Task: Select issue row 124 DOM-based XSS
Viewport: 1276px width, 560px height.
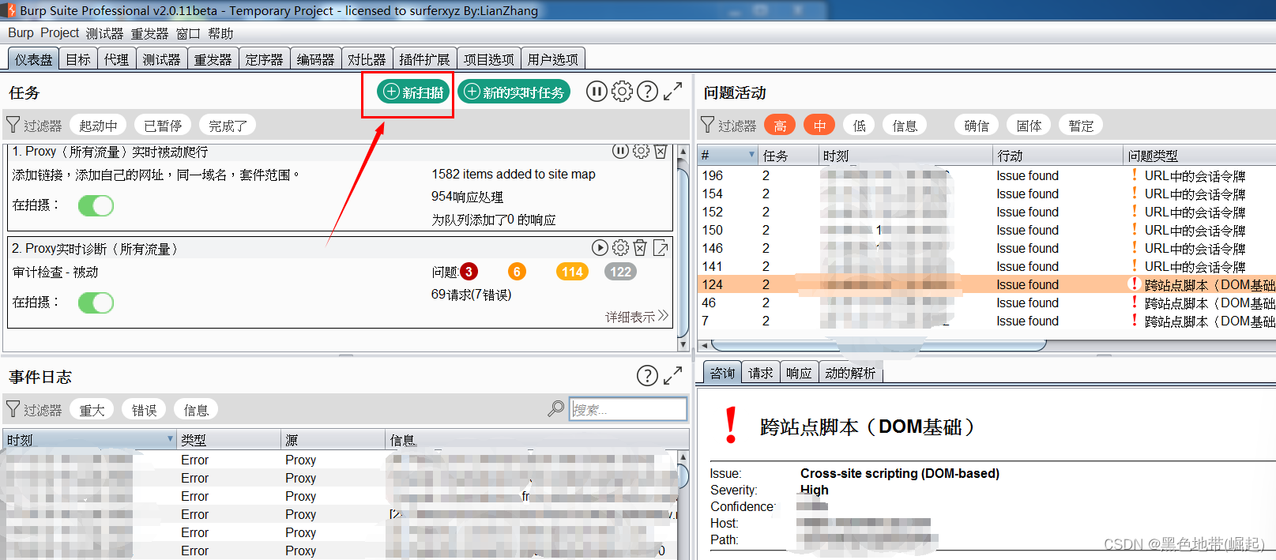Action: pos(987,284)
